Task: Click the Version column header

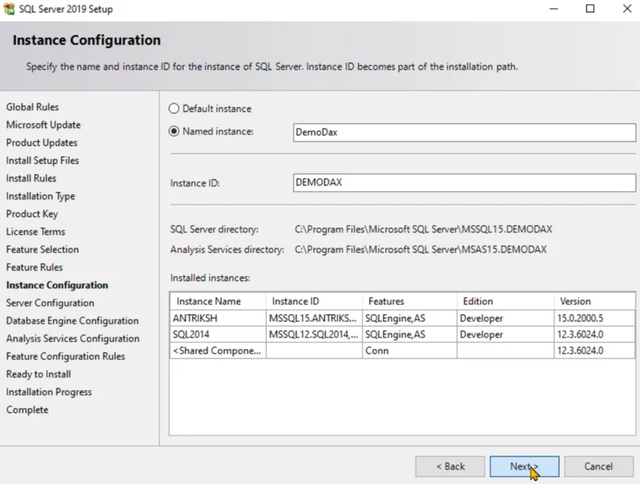Action: (595, 301)
